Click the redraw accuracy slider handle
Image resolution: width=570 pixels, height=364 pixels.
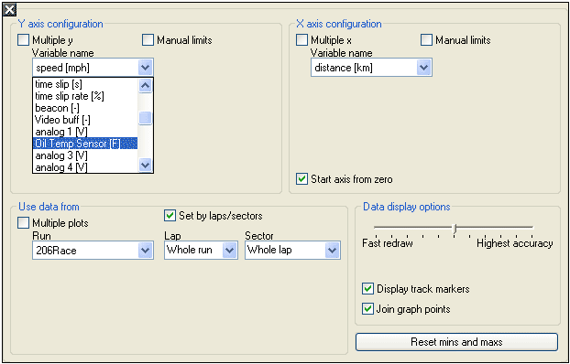[x=455, y=229]
